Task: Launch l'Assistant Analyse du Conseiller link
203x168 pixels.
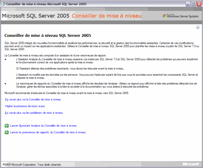Action: coord(43,125)
